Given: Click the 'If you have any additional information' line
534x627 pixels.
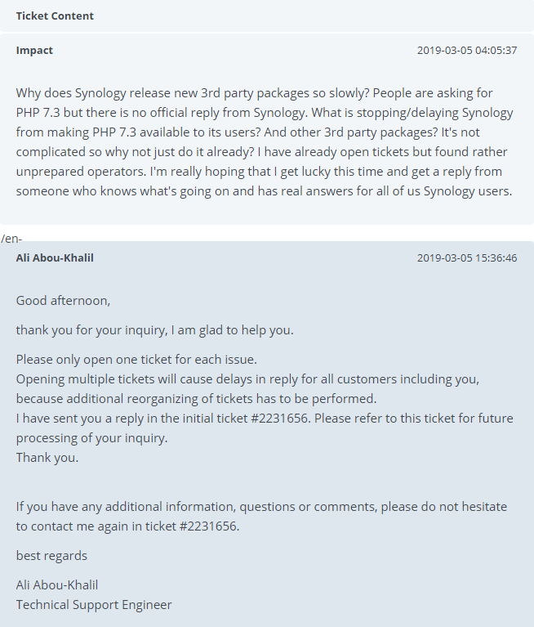Looking at the screenshot, I should click(x=261, y=507).
